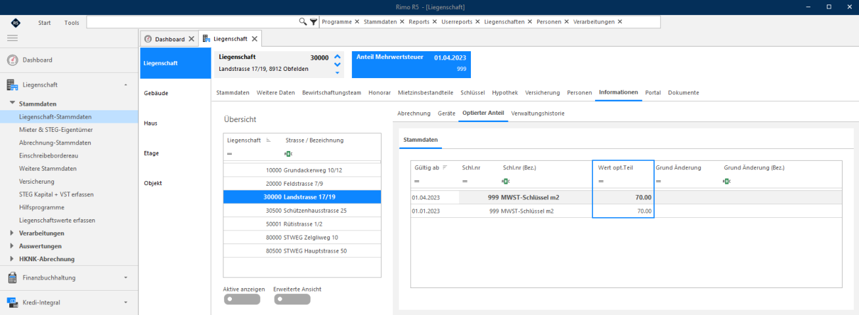Open equals filter operator under Wert opt.Teil
Screen dimensions: 859x315
pos(601,181)
